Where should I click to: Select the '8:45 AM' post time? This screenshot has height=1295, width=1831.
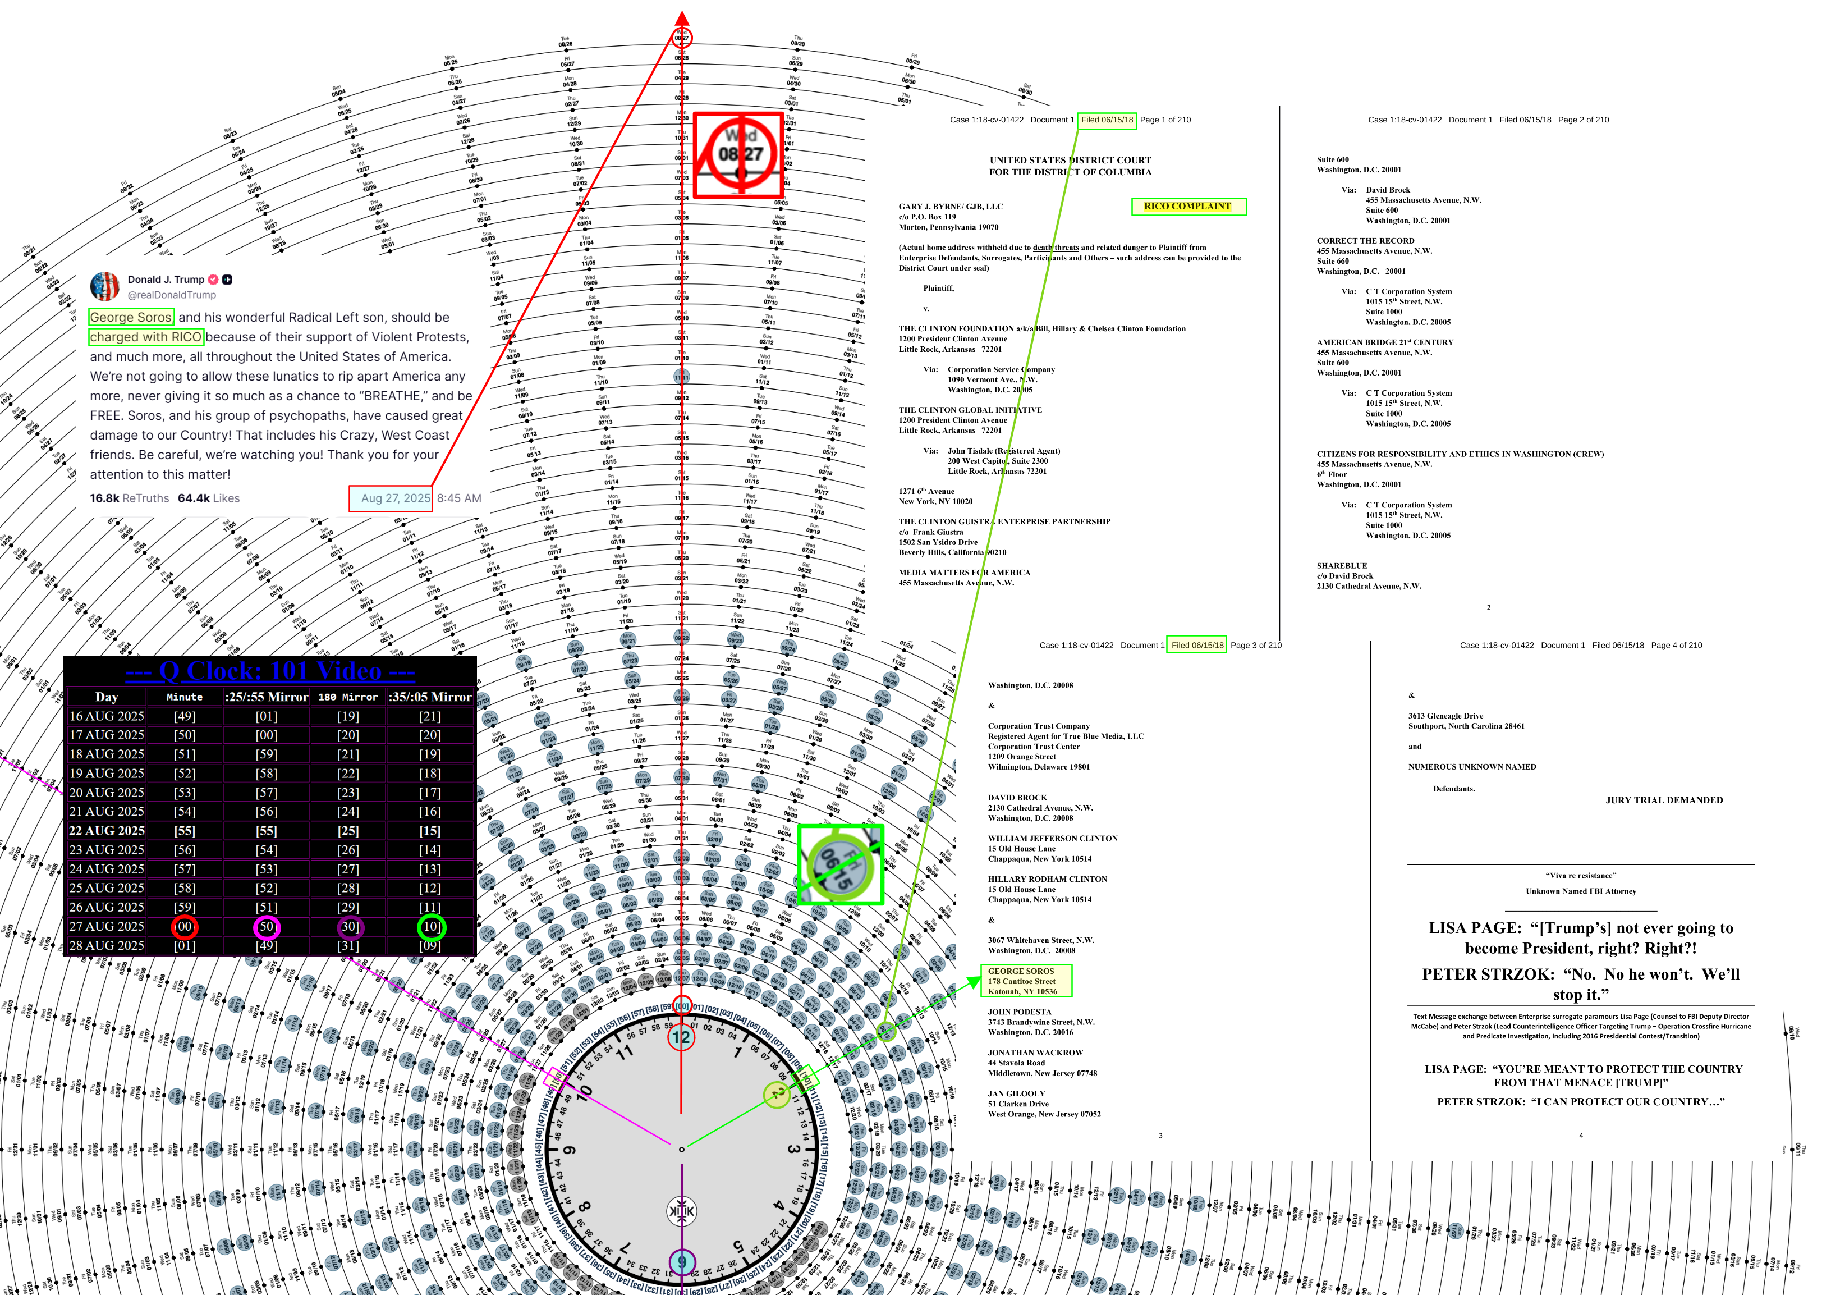[458, 498]
